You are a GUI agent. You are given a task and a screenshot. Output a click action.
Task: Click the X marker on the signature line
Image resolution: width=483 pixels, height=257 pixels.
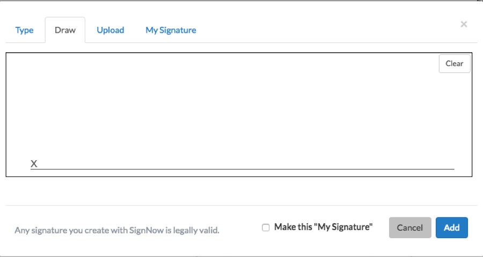pyautogui.click(x=34, y=163)
